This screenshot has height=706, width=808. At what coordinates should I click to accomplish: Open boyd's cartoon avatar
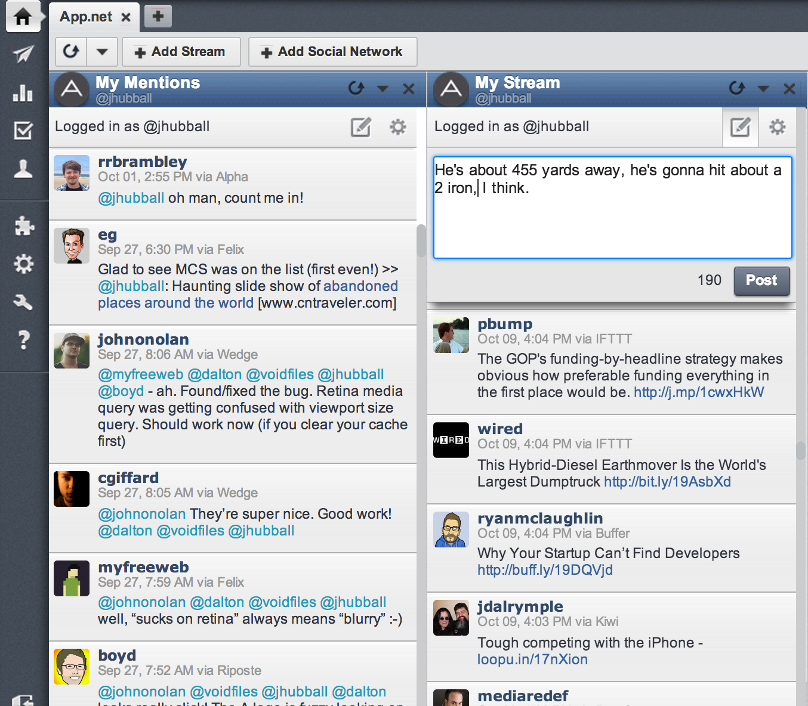tap(72, 667)
